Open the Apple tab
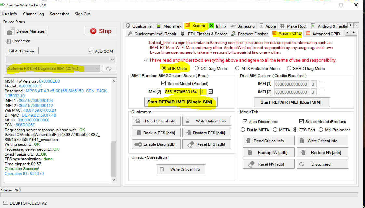The width and height of the screenshot is (365, 208). [x=267, y=26]
